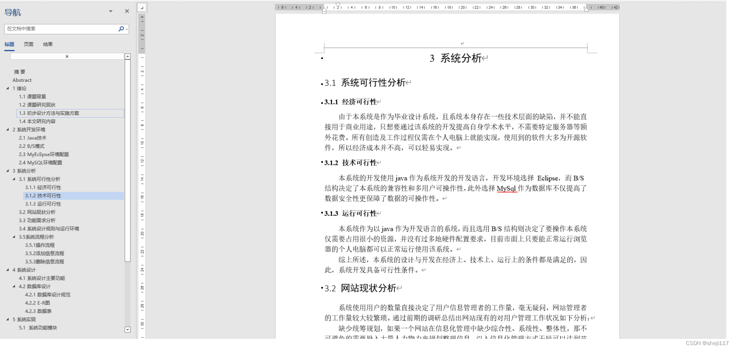Screen dimensions: 735x350
Task: Click heading 3.2 网站现状分析 in document
Action: (x=360, y=288)
